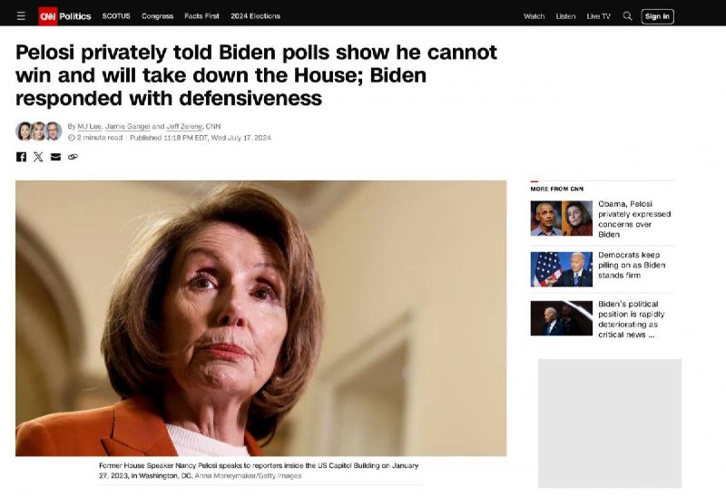Click the authors' avatar photos

[x=39, y=131]
